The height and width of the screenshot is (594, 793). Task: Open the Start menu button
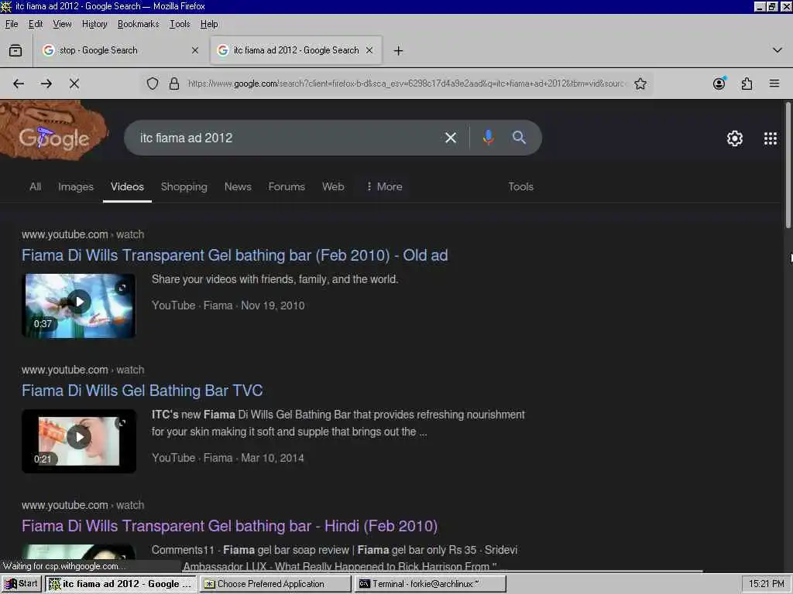[x=22, y=583]
